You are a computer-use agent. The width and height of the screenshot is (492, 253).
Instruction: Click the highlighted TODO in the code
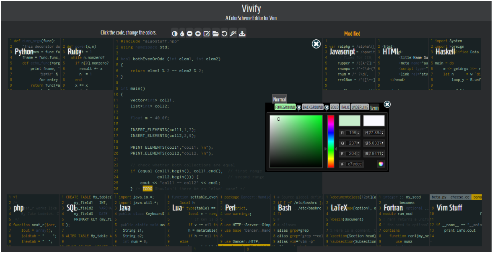147,189
